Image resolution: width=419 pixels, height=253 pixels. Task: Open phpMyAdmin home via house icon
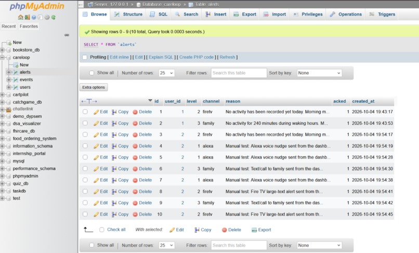[20, 17]
